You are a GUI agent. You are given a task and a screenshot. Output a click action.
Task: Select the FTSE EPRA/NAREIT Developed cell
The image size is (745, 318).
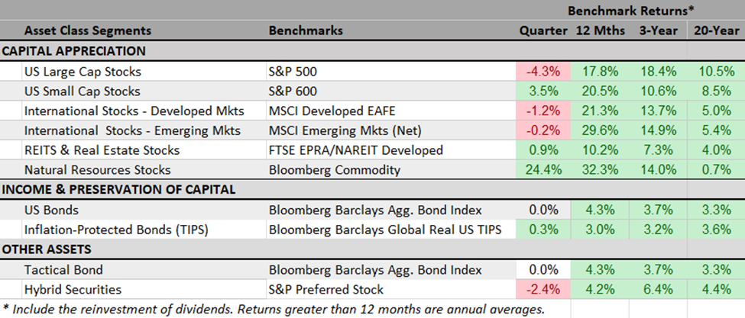(x=356, y=150)
